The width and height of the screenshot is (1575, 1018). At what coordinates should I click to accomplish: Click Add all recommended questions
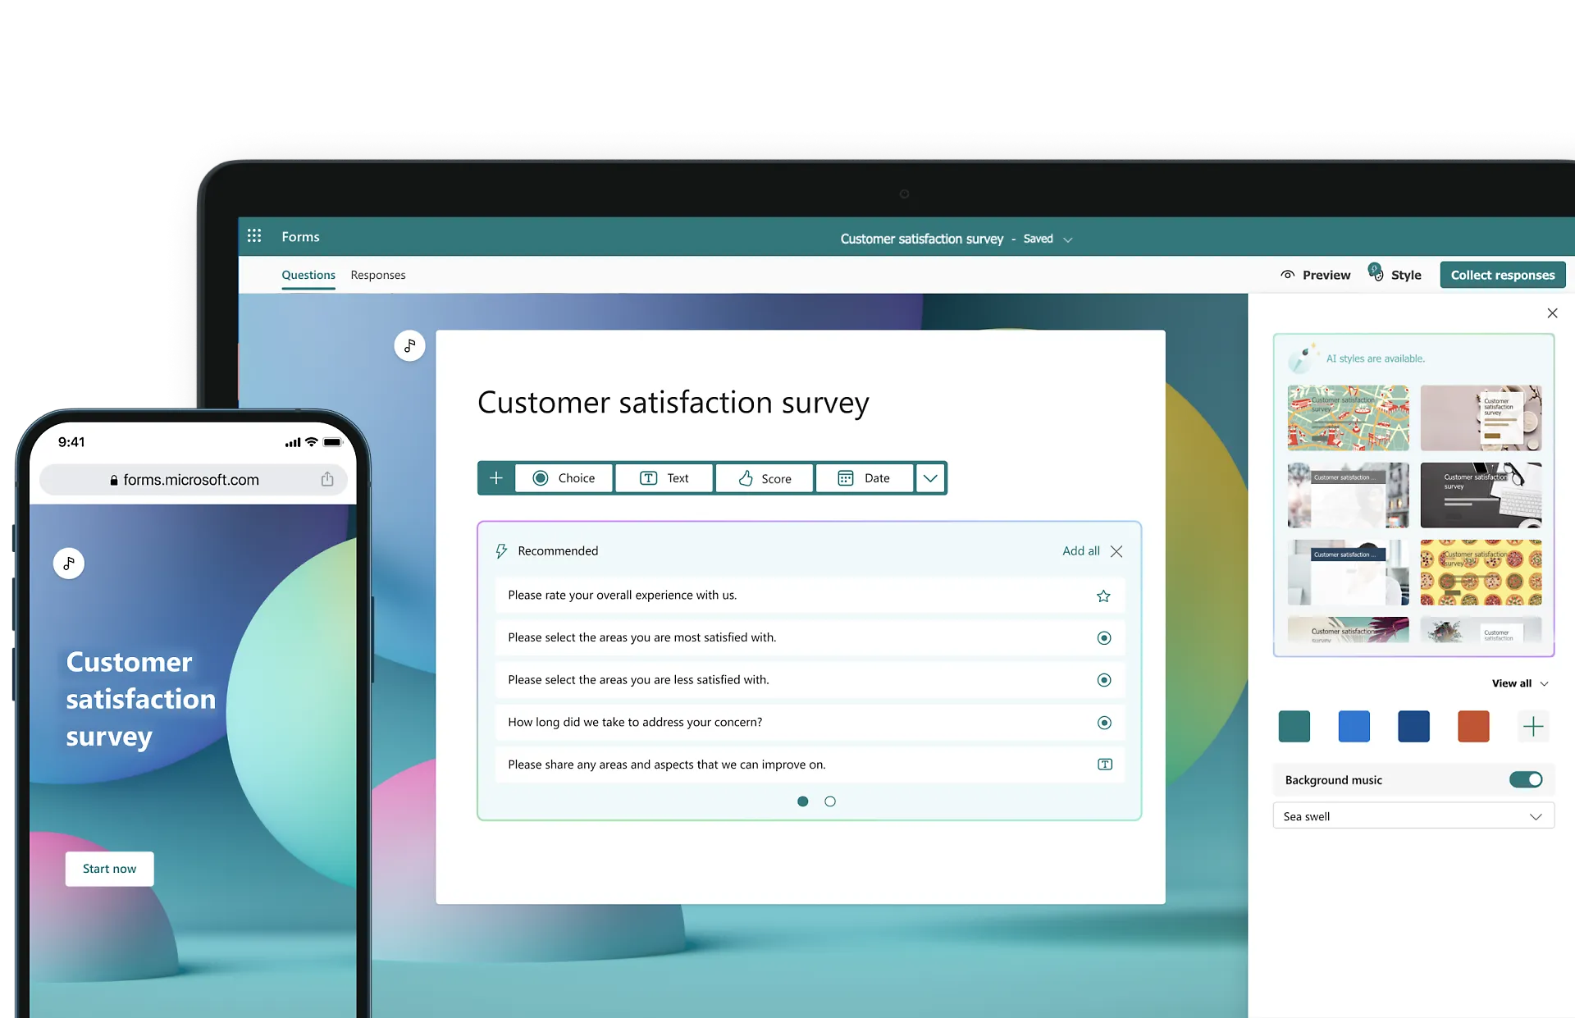click(x=1080, y=551)
